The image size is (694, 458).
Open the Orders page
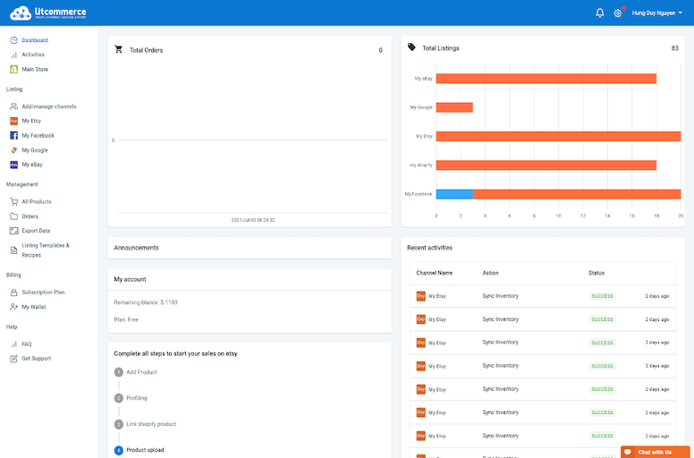(x=30, y=216)
